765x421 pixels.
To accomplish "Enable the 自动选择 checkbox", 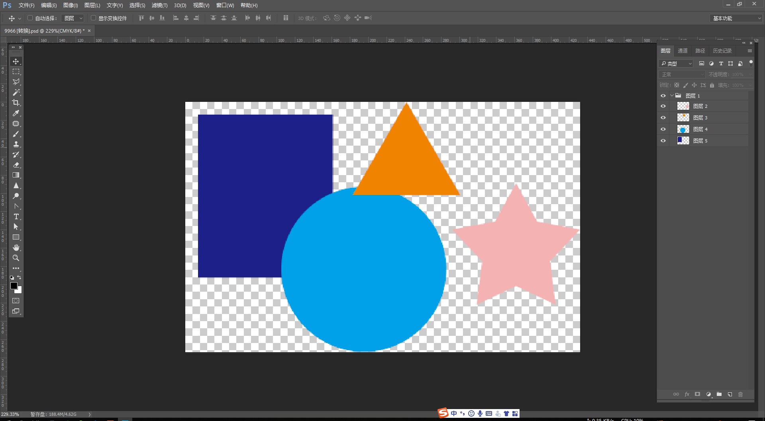I will click(30, 18).
